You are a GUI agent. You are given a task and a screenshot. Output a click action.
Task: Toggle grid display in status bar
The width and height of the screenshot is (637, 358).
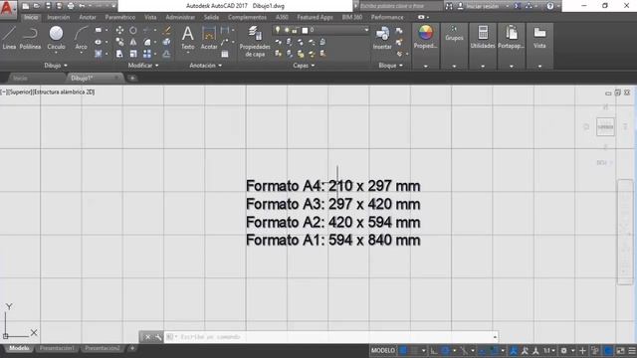tap(403, 351)
